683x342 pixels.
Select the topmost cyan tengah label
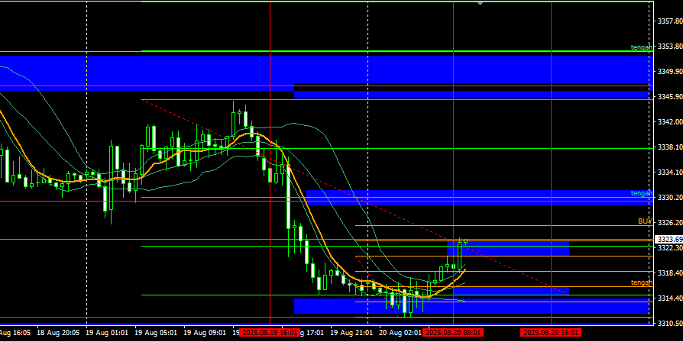[641, 47]
